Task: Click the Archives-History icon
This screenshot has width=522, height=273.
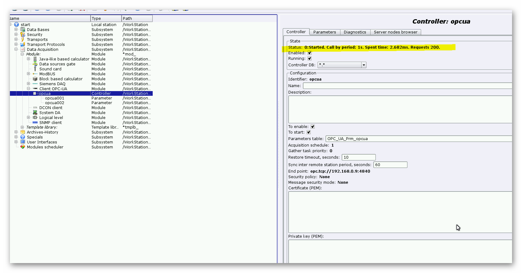Action: pyautogui.click(x=23, y=132)
